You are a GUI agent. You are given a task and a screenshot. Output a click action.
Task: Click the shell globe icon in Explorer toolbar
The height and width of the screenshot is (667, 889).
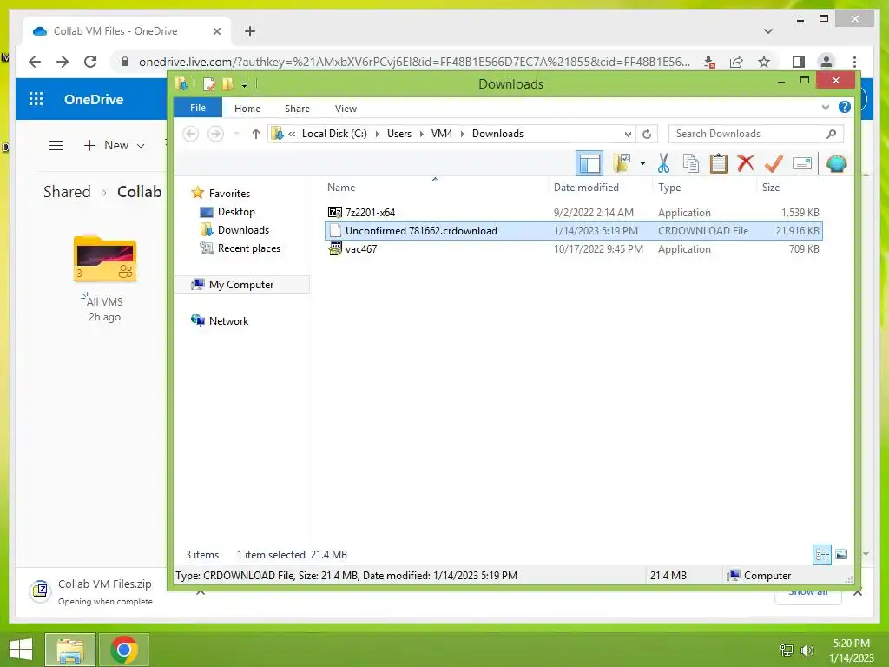[836, 163]
